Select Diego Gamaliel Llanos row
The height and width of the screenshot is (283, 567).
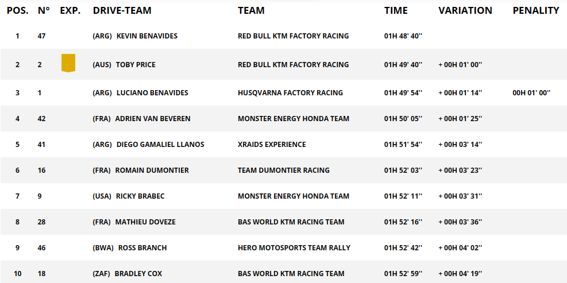160,145
